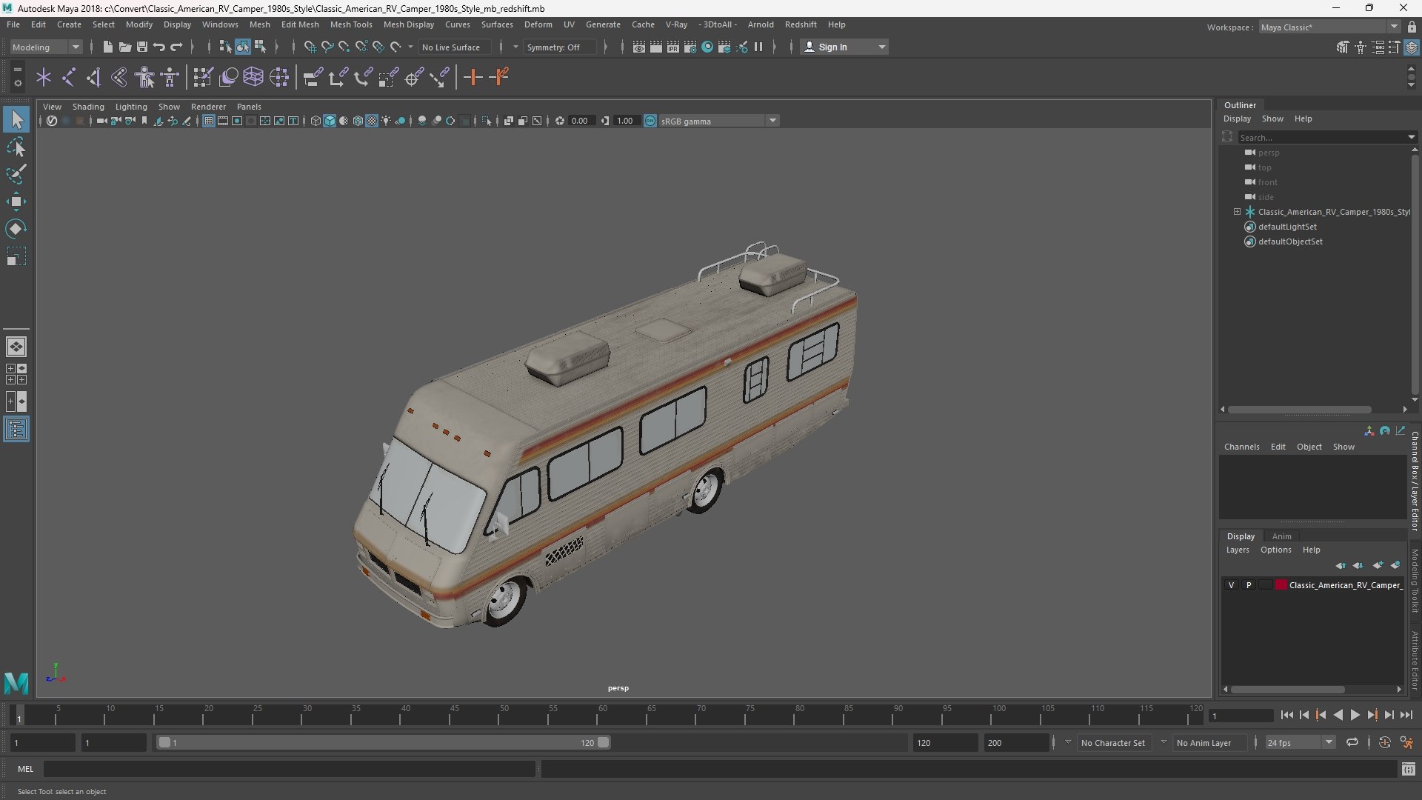The width and height of the screenshot is (1422, 800).
Task: Open the sRGB gamma view transform dropdown
Action: click(718, 121)
